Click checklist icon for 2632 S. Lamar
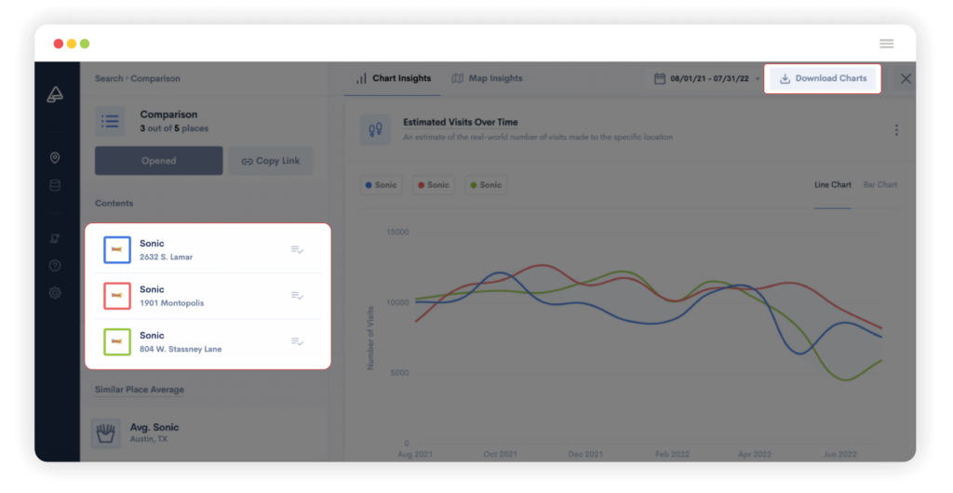 tap(297, 249)
